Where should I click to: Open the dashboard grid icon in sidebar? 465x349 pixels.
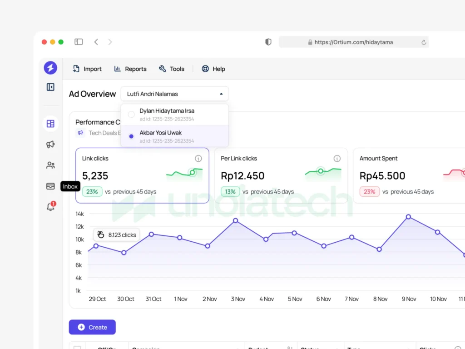[50, 124]
